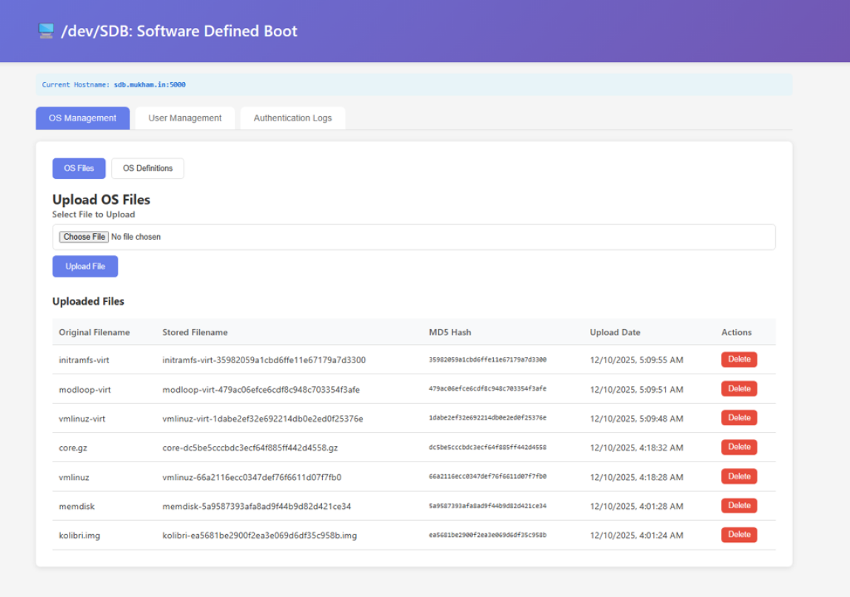The image size is (850, 597).
Task: Click the Upload File button
Action: 85,266
